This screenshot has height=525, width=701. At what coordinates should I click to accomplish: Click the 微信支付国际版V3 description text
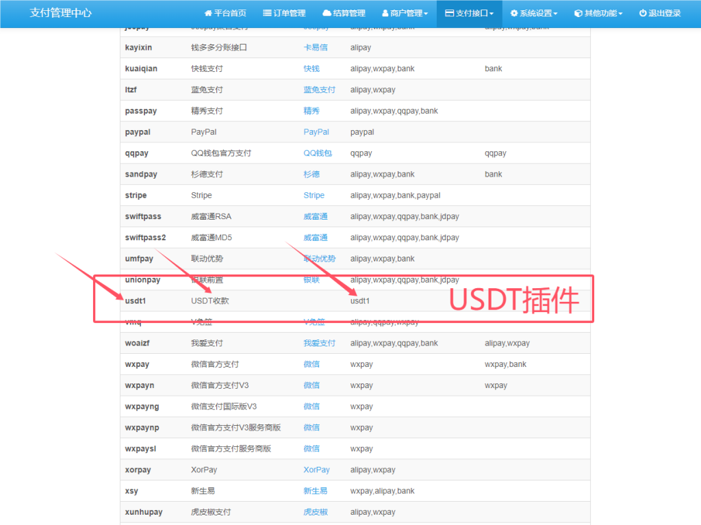(224, 407)
